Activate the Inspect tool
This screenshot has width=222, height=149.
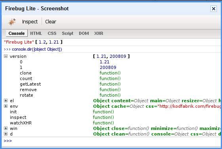tap(30, 22)
